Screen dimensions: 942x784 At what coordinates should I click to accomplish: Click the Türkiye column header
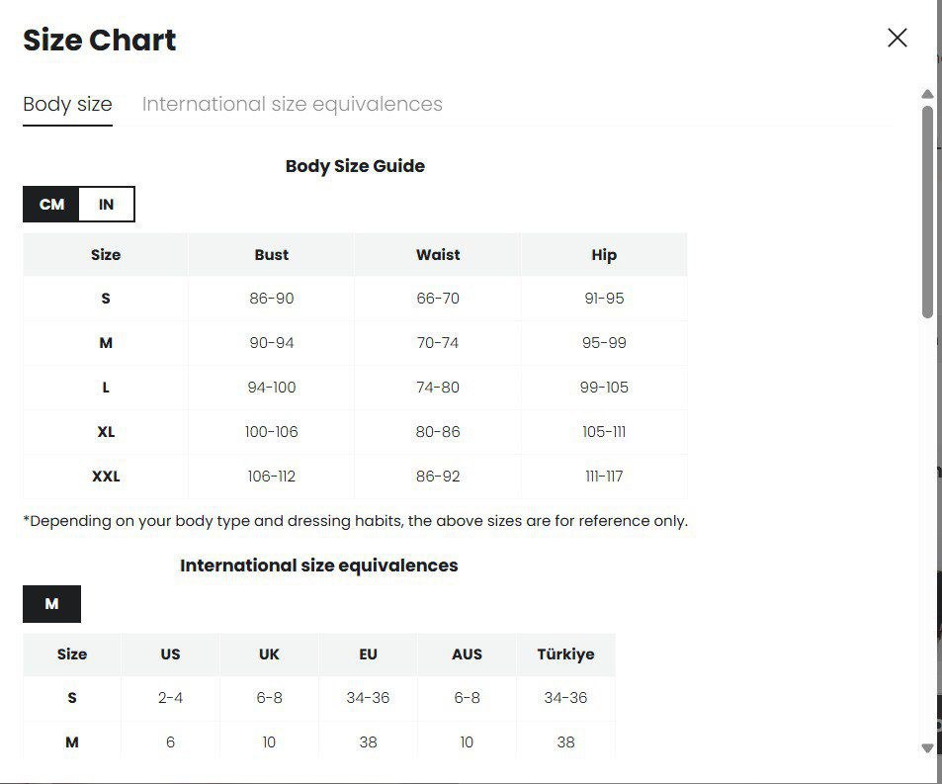click(565, 654)
